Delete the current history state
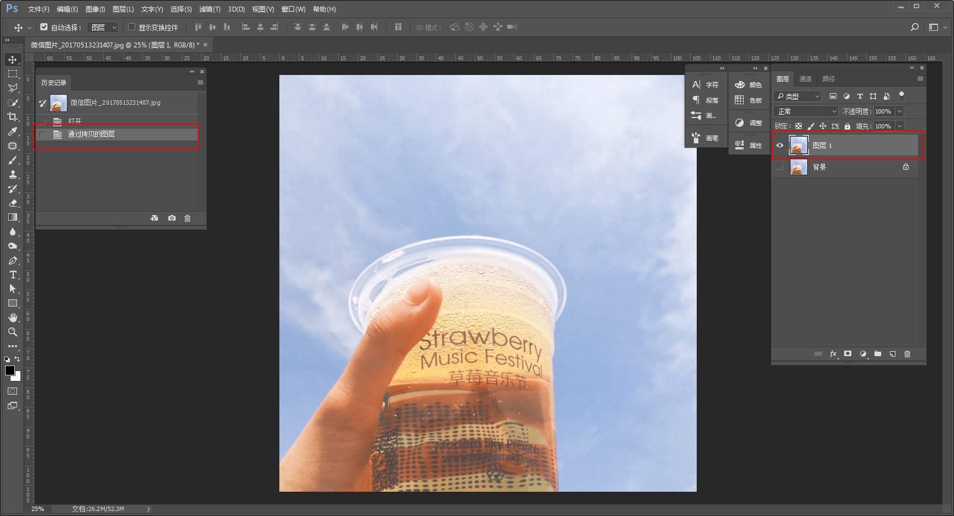This screenshot has height=516, width=954. (x=188, y=218)
